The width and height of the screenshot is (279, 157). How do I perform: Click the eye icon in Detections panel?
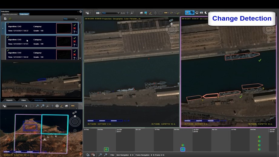click(x=10, y=19)
